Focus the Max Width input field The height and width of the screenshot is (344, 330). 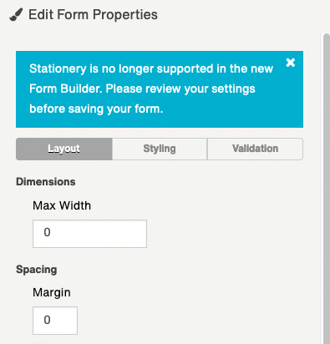point(89,234)
